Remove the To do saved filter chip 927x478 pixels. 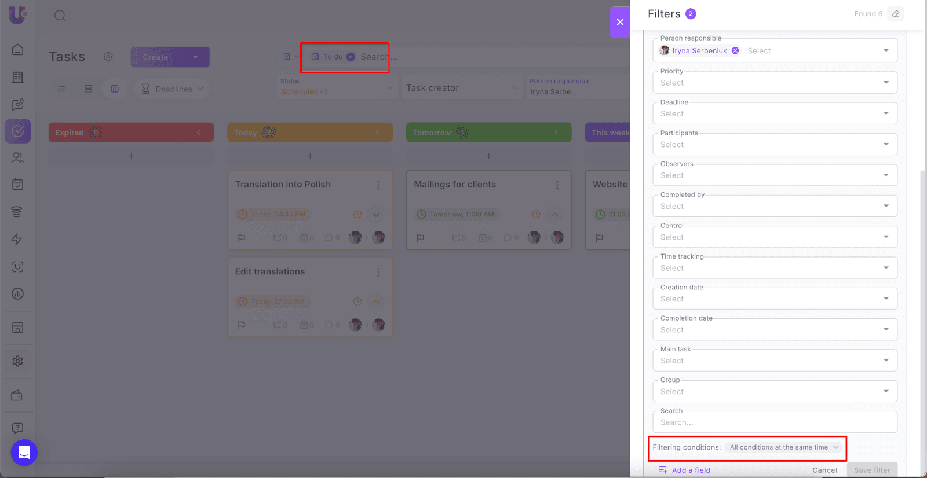pyautogui.click(x=351, y=57)
